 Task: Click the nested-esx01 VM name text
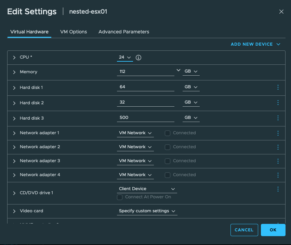click(x=88, y=12)
